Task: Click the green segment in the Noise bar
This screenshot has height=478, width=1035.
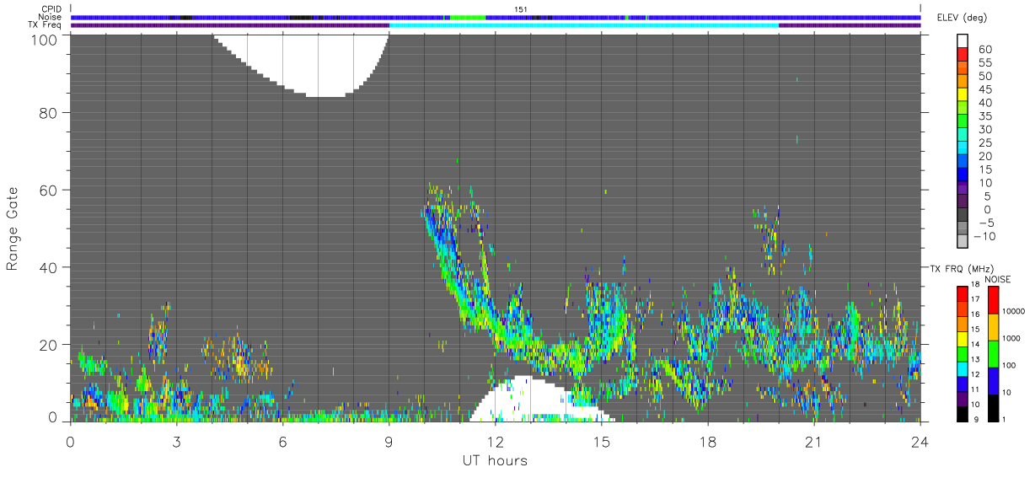Action: pos(468,17)
